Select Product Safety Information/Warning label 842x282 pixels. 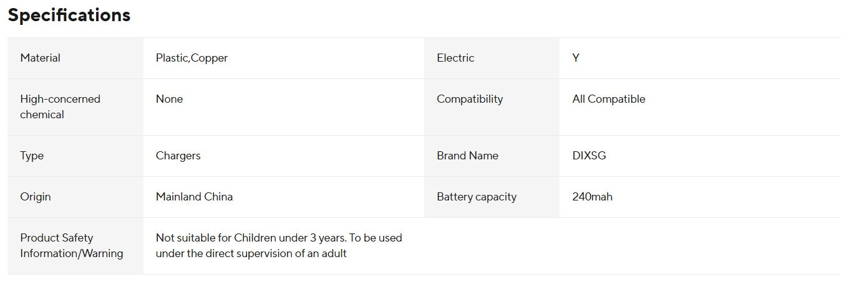(x=72, y=245)
